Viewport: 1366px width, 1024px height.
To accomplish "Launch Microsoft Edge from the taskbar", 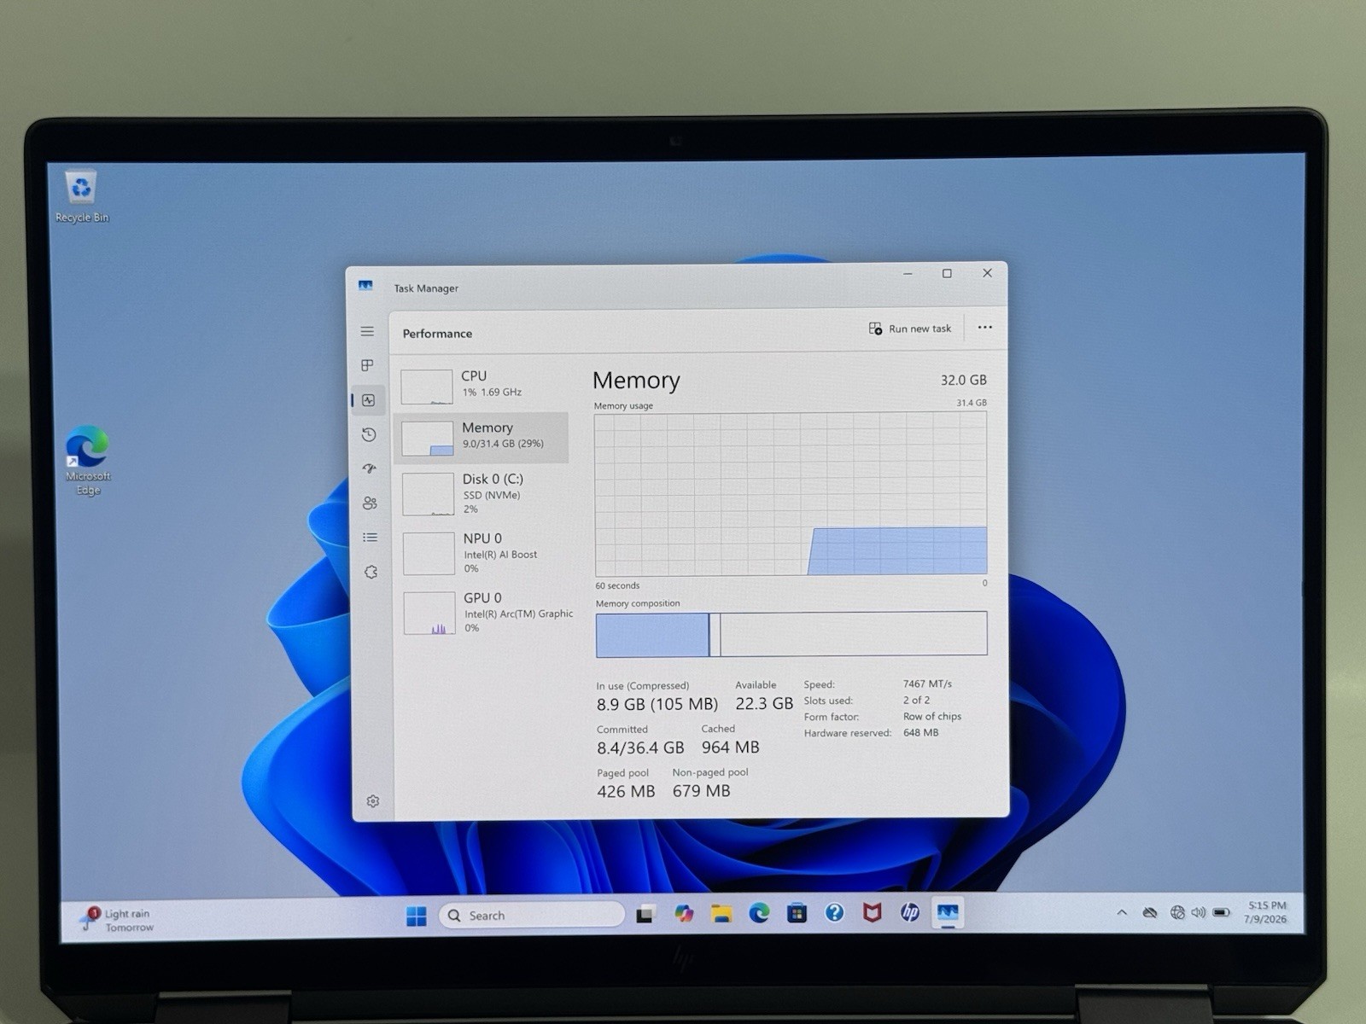I will (759, 914).
